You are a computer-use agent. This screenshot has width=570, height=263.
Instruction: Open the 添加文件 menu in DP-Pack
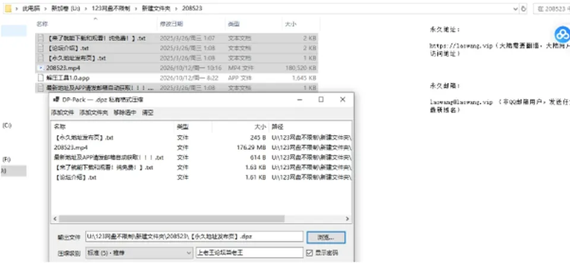(x=62, y=113)
